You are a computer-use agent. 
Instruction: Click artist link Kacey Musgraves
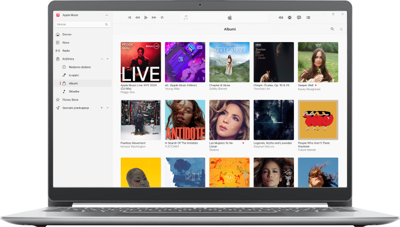pyautogui.click(x=309, y=89)
